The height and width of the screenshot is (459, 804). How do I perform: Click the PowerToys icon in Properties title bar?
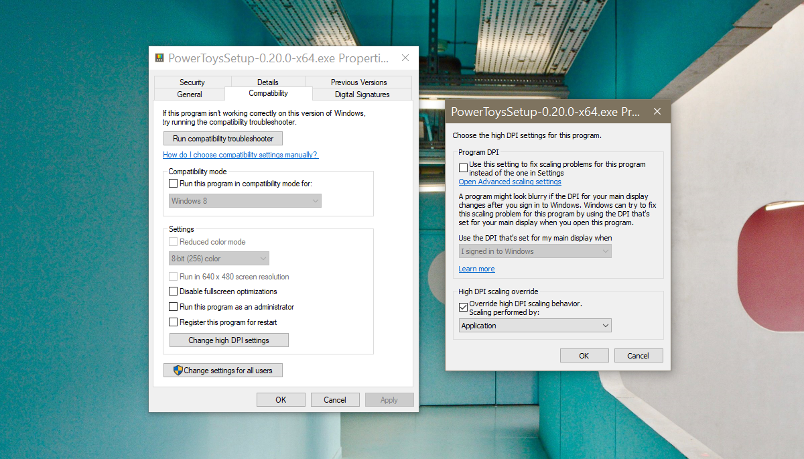[159, 58]
